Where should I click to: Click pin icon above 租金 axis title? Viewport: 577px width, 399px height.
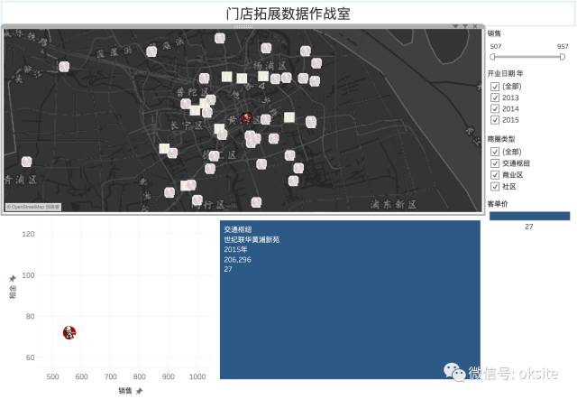click(x=13, y=278)
